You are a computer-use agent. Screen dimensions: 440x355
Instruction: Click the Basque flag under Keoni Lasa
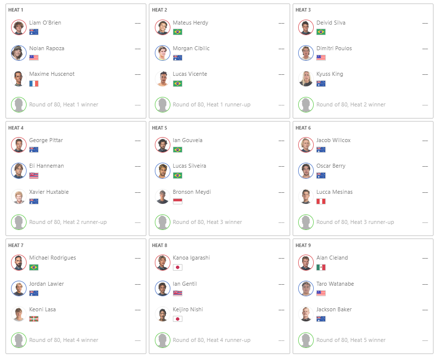click(34, 319)
